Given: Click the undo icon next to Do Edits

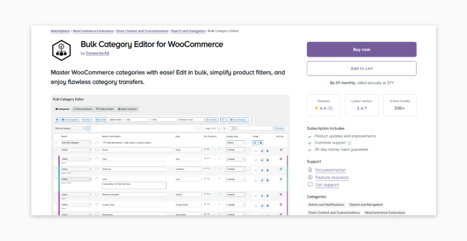Looking at the screenshot, I should [223, 120].
